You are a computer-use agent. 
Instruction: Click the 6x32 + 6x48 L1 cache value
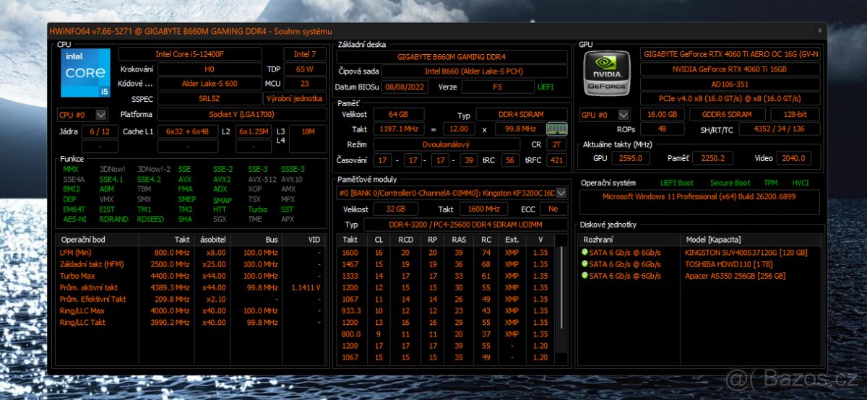pos(187,131)
